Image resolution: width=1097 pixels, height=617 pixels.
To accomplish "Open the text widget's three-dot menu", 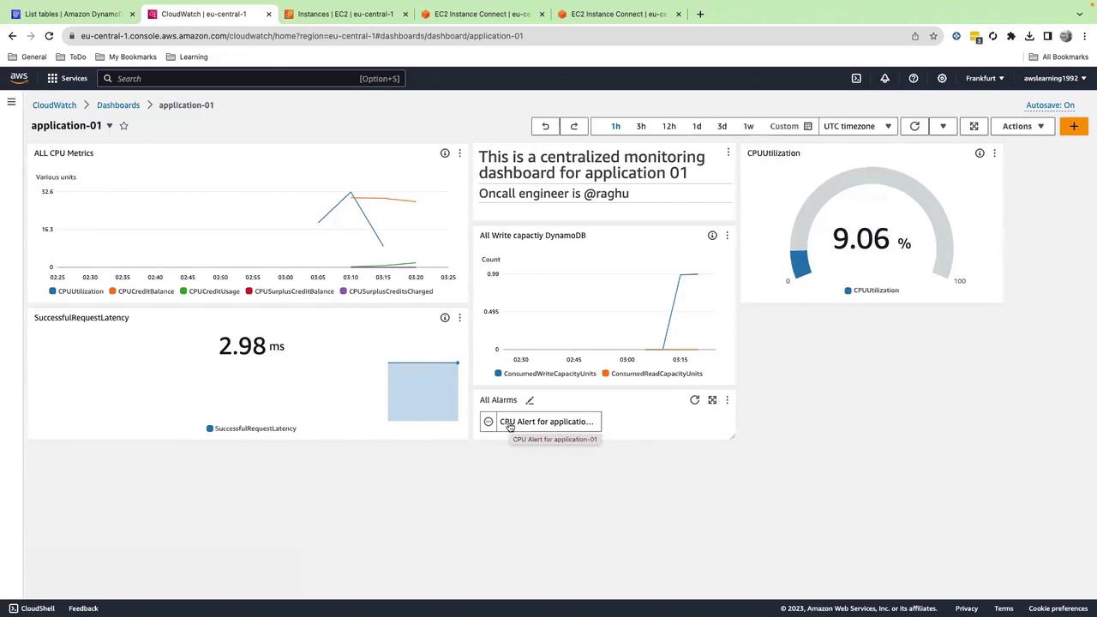I will [728, 153].
